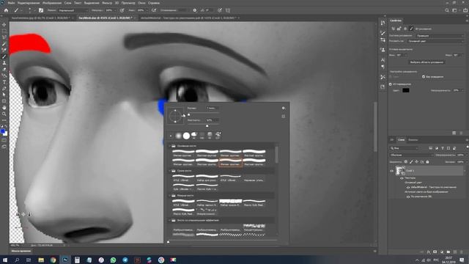469x264 pixels.
Task: Open the Файл menu
Action: click(x=12, y=3)
